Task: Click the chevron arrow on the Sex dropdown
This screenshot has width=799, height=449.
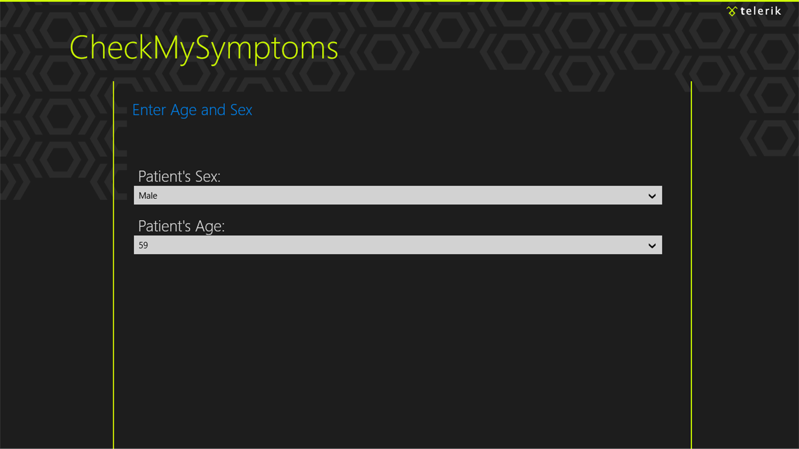Action: pyautogui.click(x=652, y=196)
